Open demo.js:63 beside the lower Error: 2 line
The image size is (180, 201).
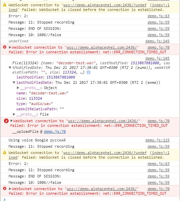(158, 164)
